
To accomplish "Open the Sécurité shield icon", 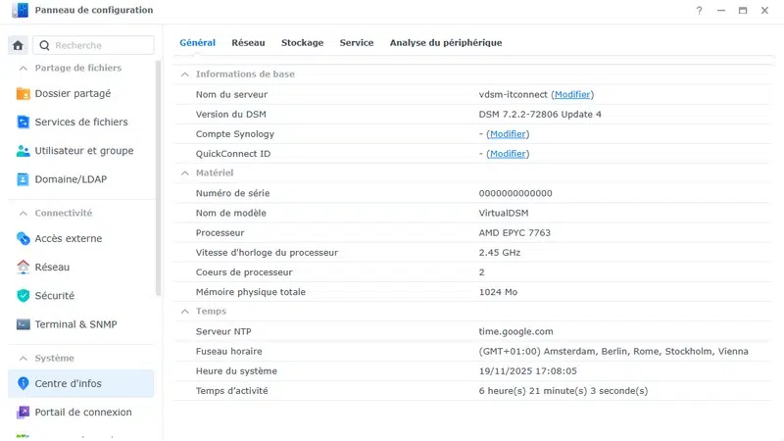I will pyautogui.click(x=24, y=295).
